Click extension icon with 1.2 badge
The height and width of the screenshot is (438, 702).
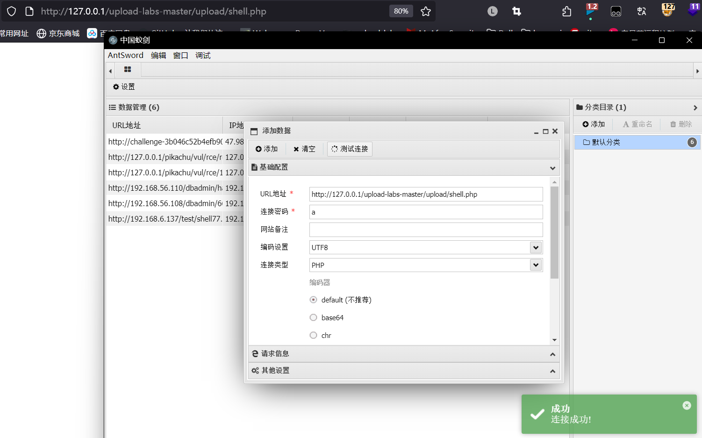pyautogui.click(x=591, y=11)
